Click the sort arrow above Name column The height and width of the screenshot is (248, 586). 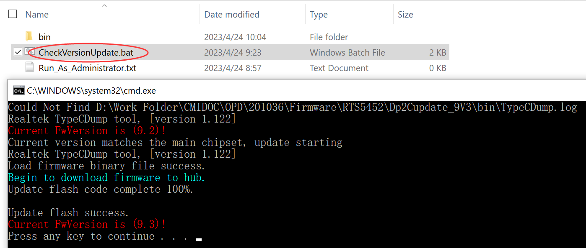[x=104, y=5]
